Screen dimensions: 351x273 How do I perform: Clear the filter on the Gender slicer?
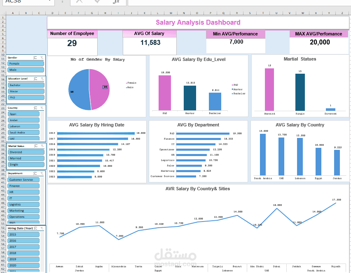42,58
